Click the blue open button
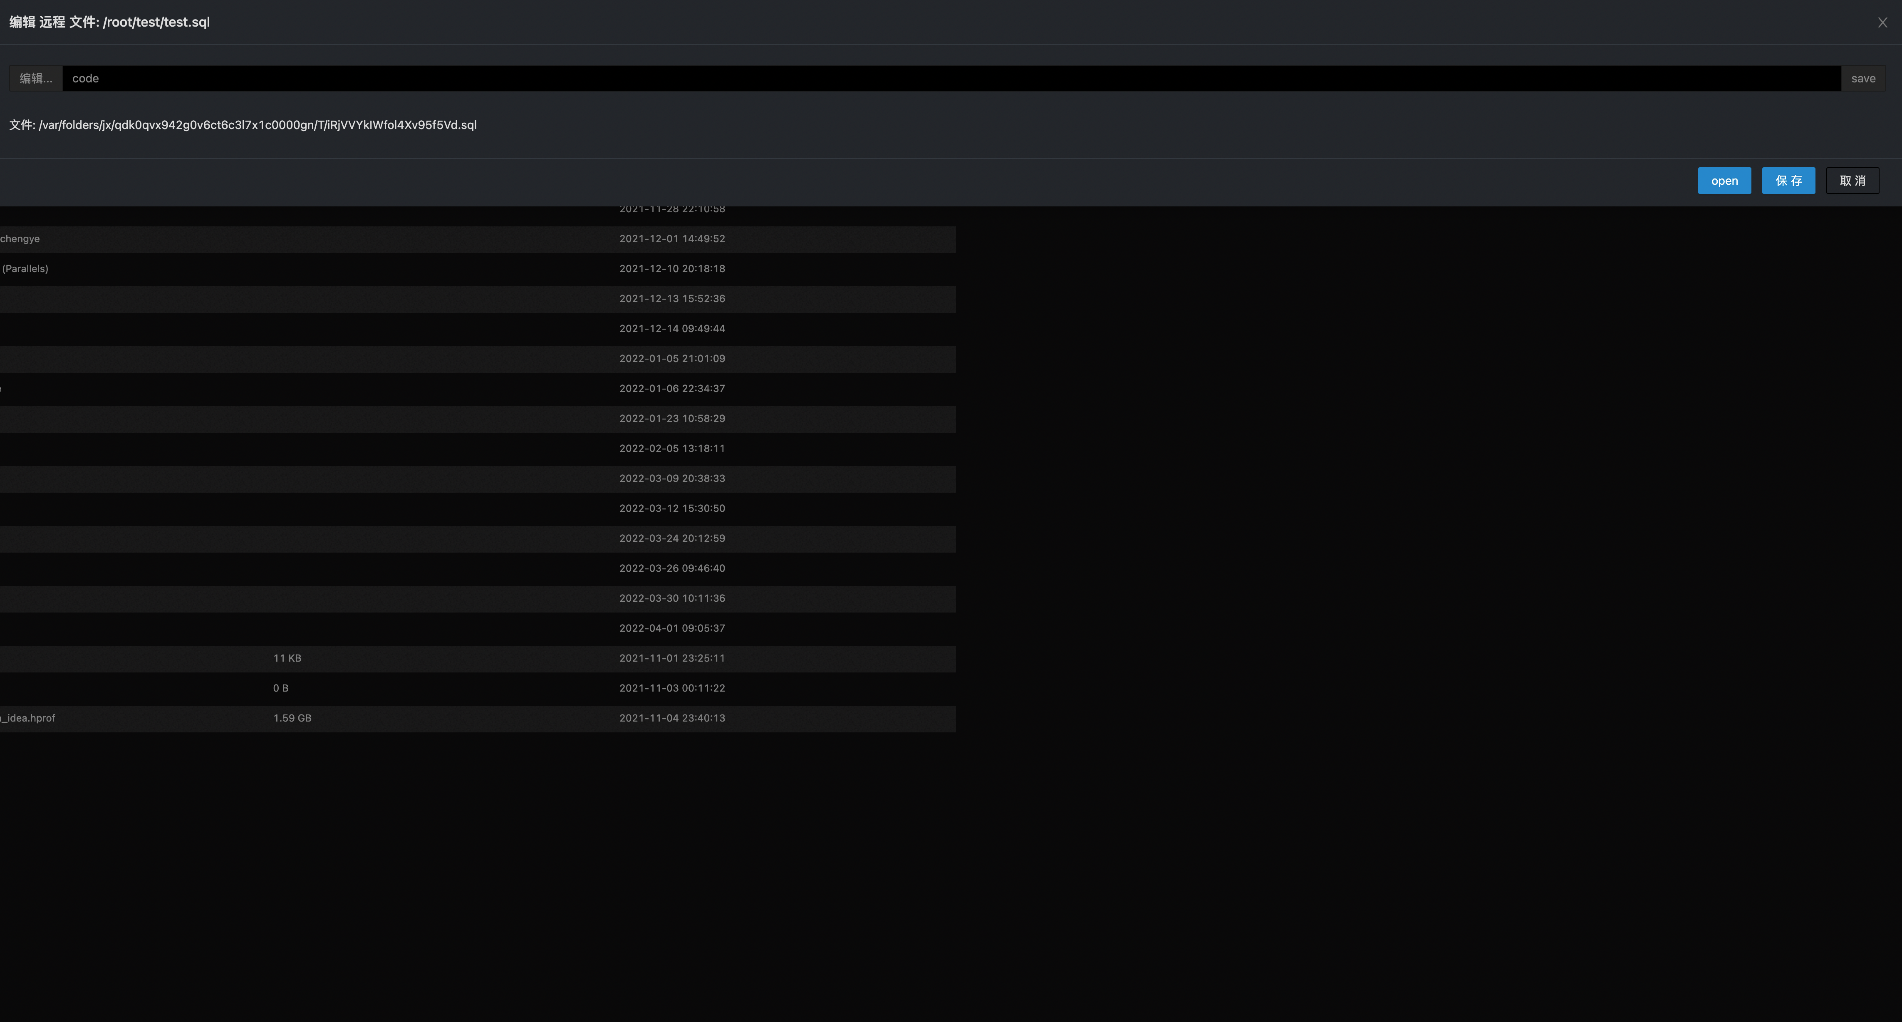Image resolution: width=1902 pixels, height=1022 pixels. (1724, 181)
